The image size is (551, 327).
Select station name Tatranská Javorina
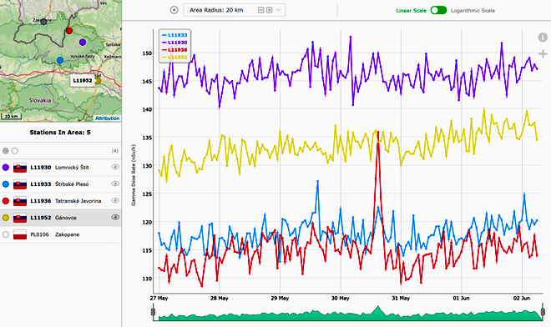click(x=78, y=201)
